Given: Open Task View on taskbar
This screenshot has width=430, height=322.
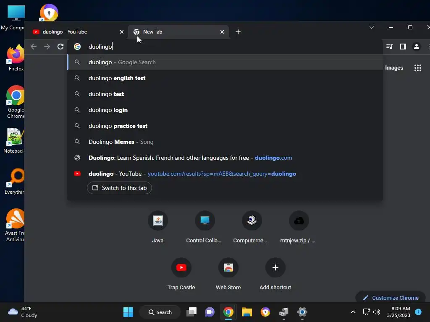Looking at the screenshot, I should (191, 312).
